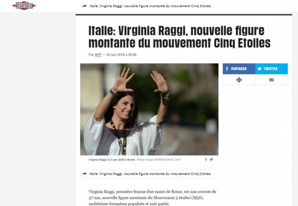Click the share arrow icon in the top bar
This screenshot has width=298, height=206.
(84, 6)
